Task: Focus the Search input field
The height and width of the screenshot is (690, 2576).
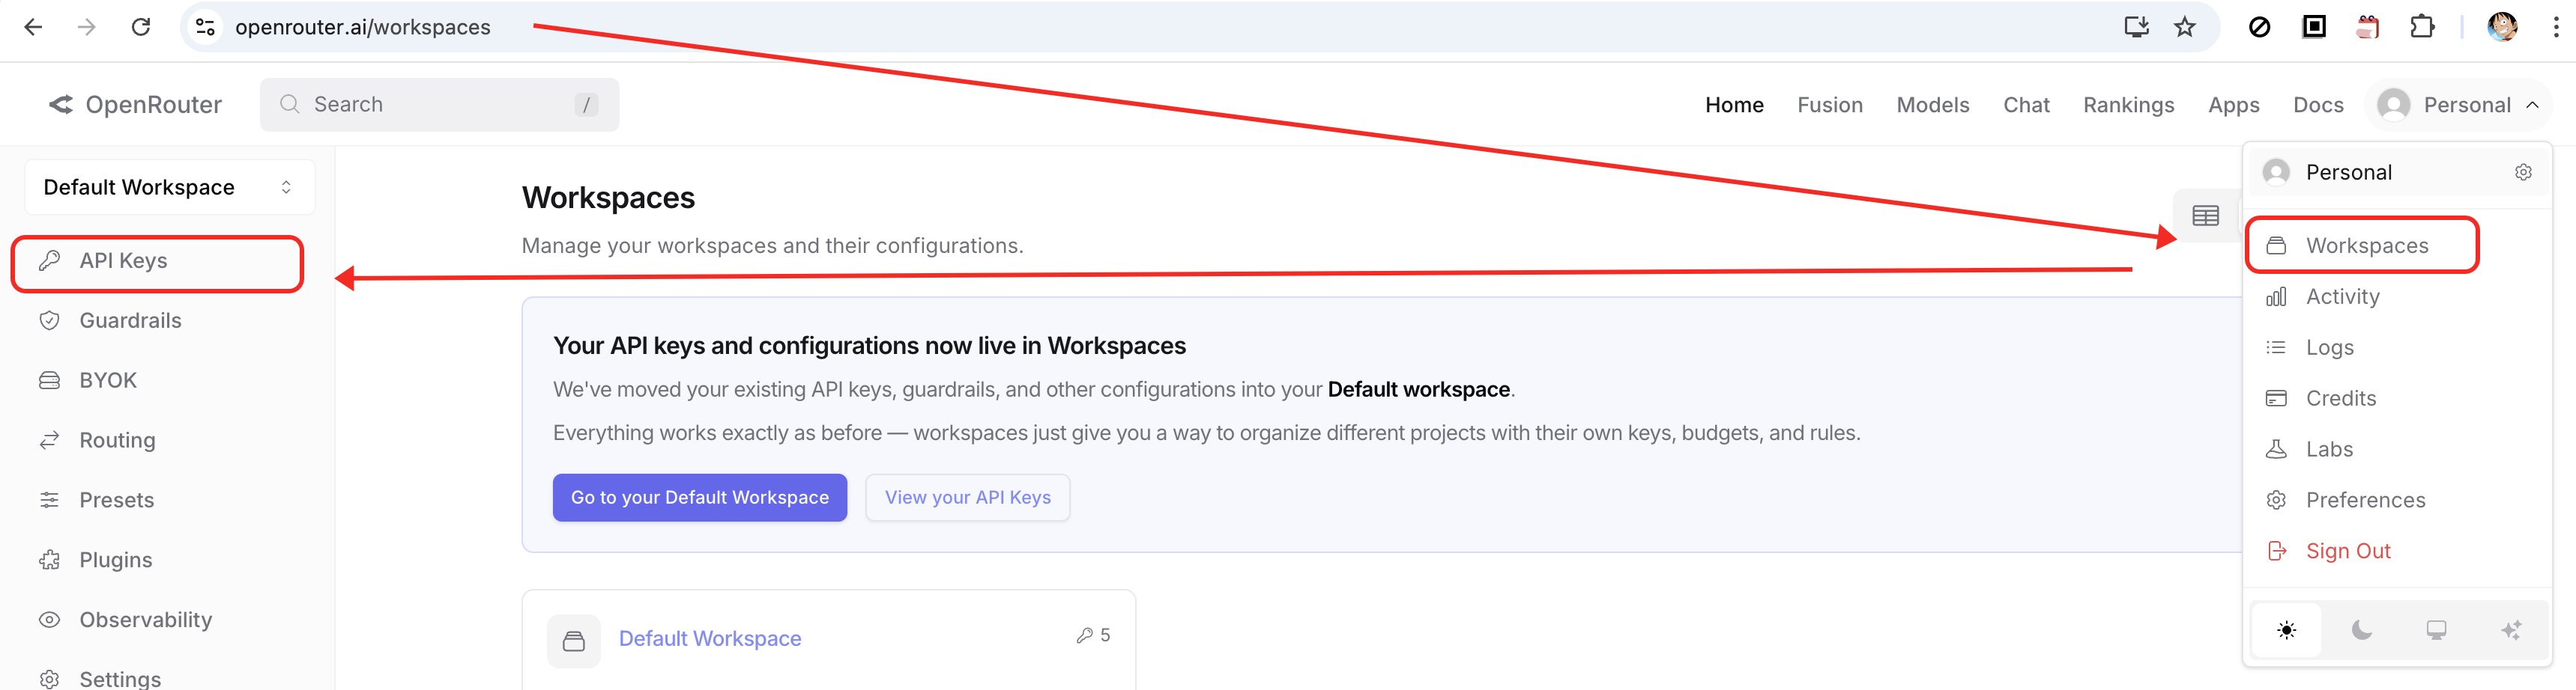Action: [x=438, y=105]
